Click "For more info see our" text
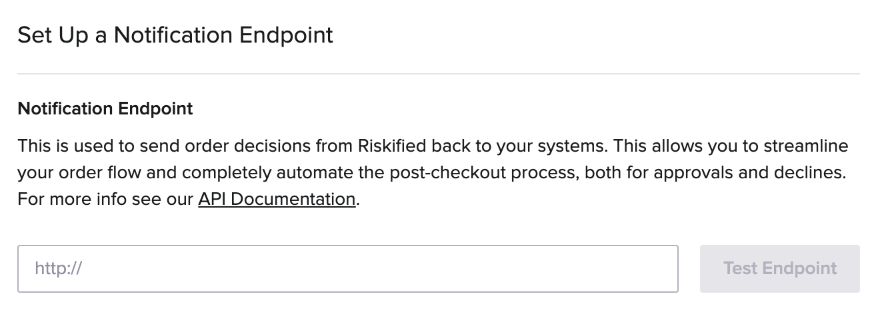The width and height of the screenshot is (892, 326). point(105,199)
